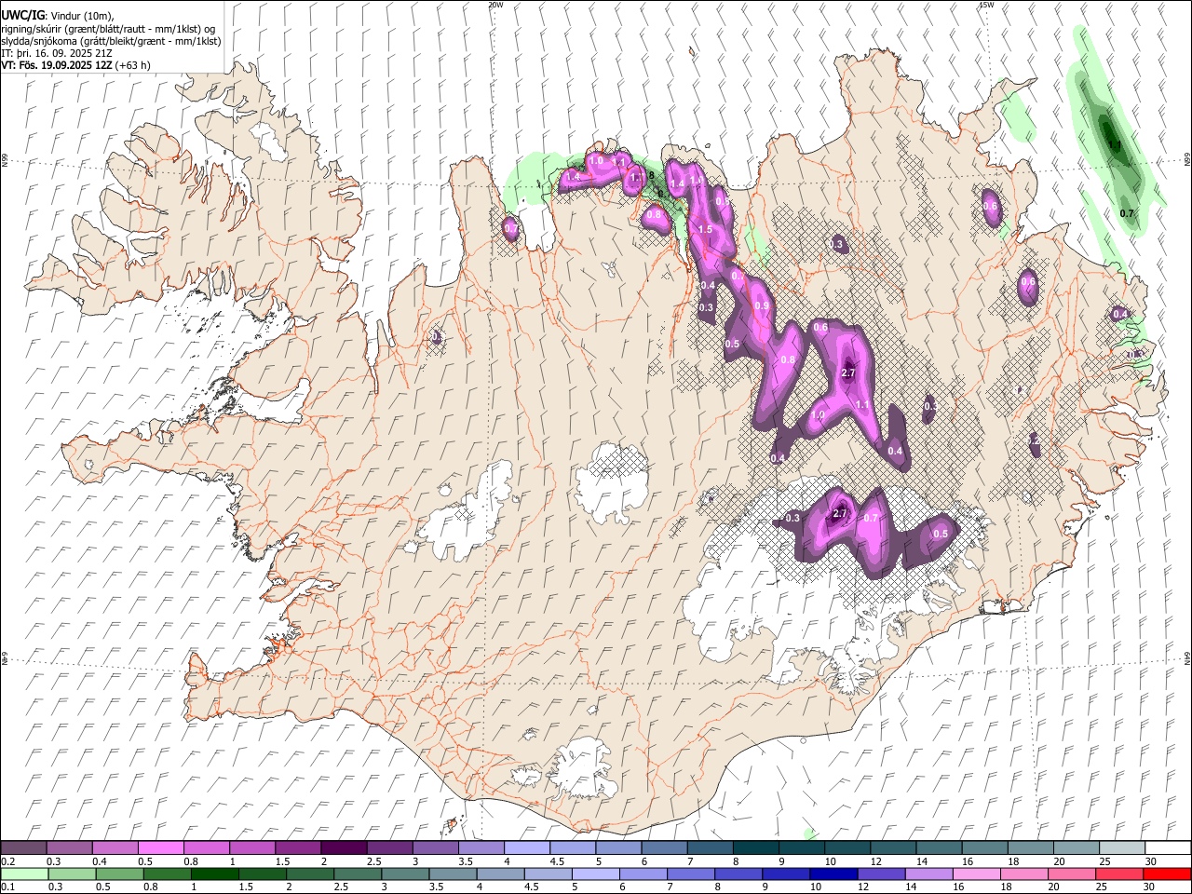Click the '20' label in the lower legend

1053,887
